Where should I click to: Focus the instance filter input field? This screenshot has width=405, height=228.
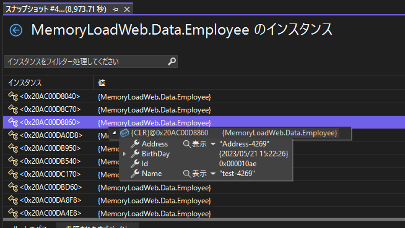(x=87, y=62)
